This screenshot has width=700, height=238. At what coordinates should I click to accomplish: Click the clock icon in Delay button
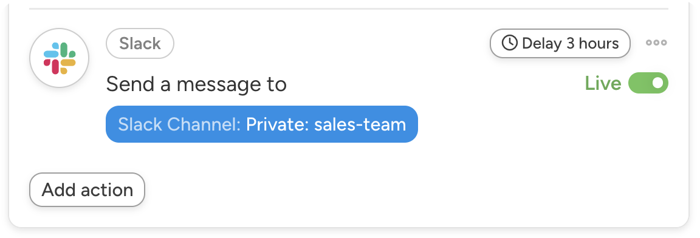[509, 43]
